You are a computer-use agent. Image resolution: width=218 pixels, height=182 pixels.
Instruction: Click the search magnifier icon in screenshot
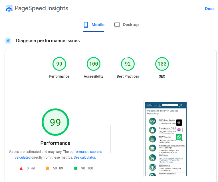(x=181, y=105)
